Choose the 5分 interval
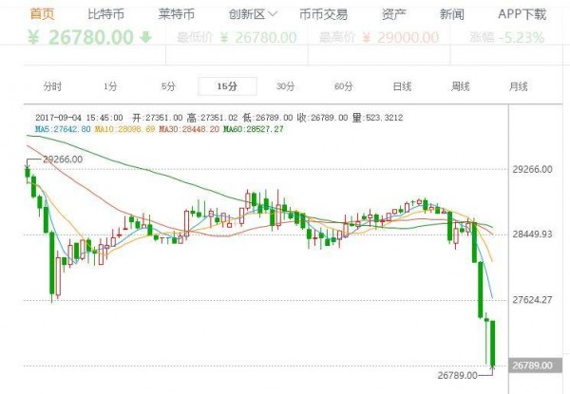 [x=168, y=86]
